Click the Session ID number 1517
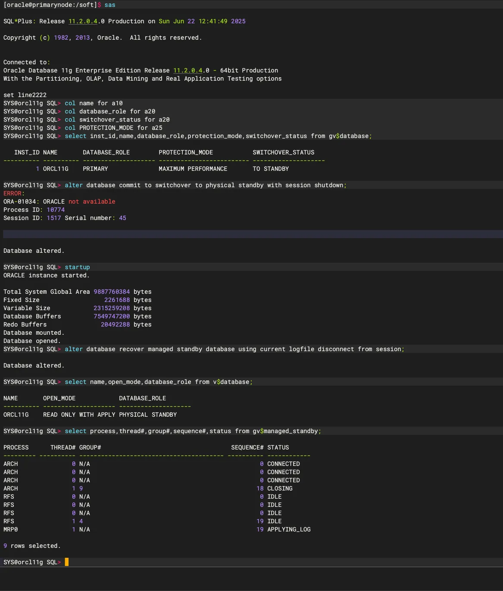This screenshot has height=591, width=503. 54,218
